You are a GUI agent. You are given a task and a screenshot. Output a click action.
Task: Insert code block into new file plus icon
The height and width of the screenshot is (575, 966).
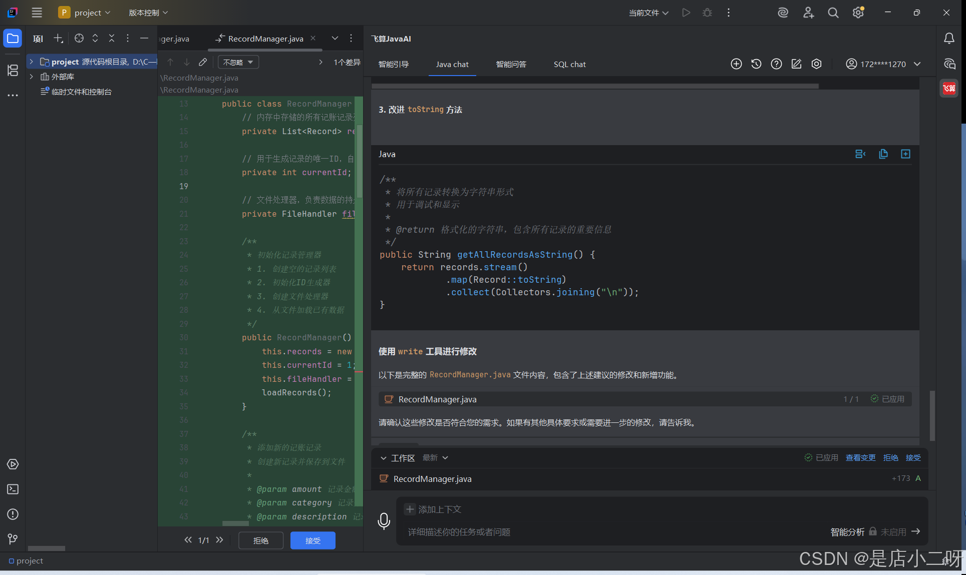pyautogui.click(x=905, y=154)
